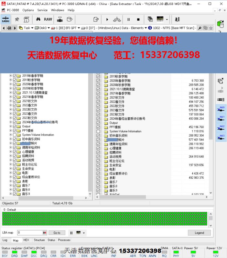The height and width of the screenshot is (258, 227).
Task: Toggle checkbox for PPT模板 in right list
Action: click(98, 127)
